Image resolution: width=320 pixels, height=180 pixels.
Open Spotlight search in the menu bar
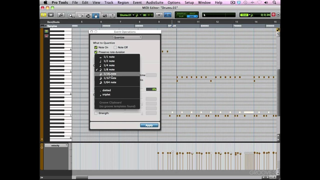(x=274, y=2)
